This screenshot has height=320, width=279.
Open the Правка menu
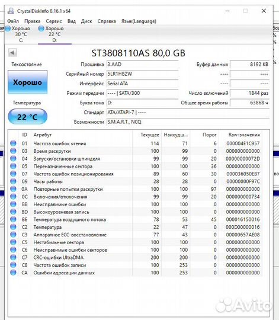tap(32, 21)
